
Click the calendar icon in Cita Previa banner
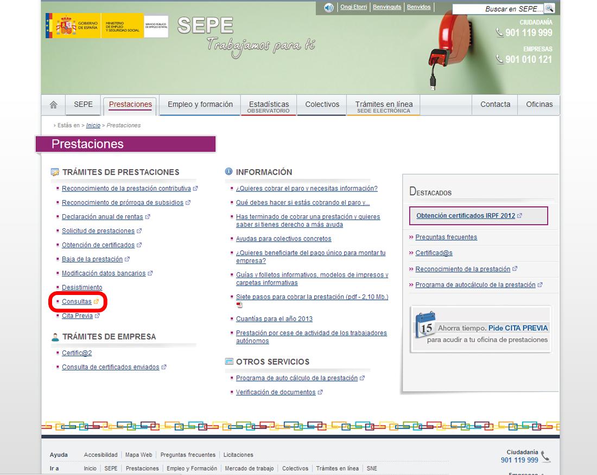[424, 325]
